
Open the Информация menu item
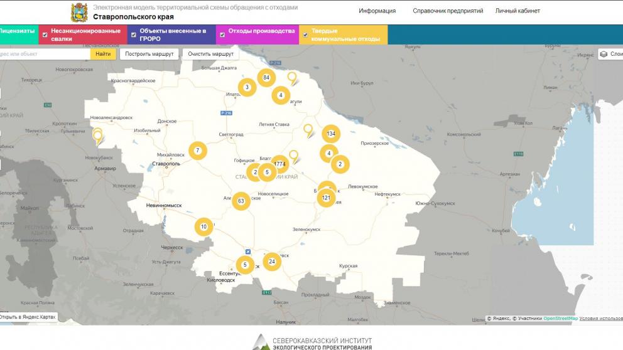tap(377, 11)
